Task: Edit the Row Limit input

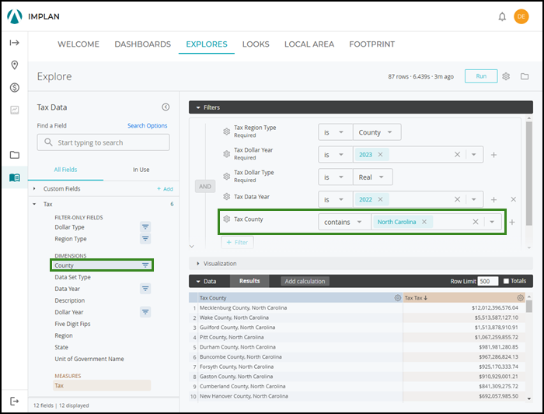Action: [488, 281]
